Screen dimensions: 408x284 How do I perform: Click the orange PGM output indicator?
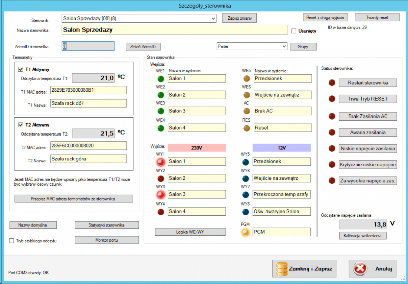245,232
